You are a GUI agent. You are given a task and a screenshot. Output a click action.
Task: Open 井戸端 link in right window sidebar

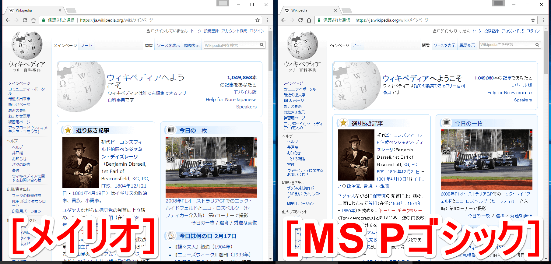[x=293, y=147]
